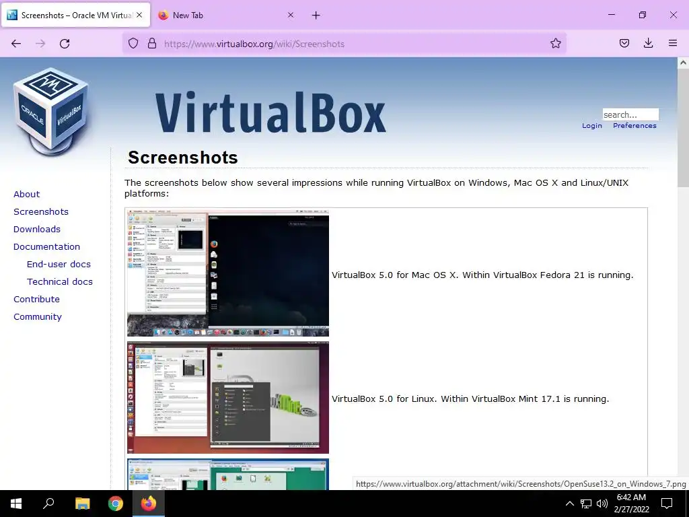Select the Screenshots – Oracle VM VirtualBox tab
Image resolution: width=689 pixels, height=517 pixels.
[75, 15]
